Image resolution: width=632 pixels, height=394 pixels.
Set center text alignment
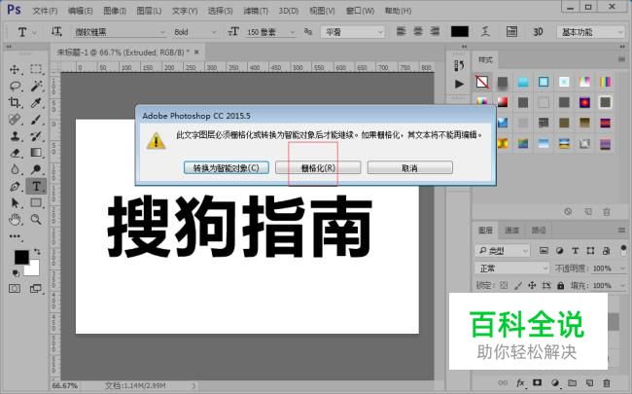pyautogui.click(x=418, y=31)
